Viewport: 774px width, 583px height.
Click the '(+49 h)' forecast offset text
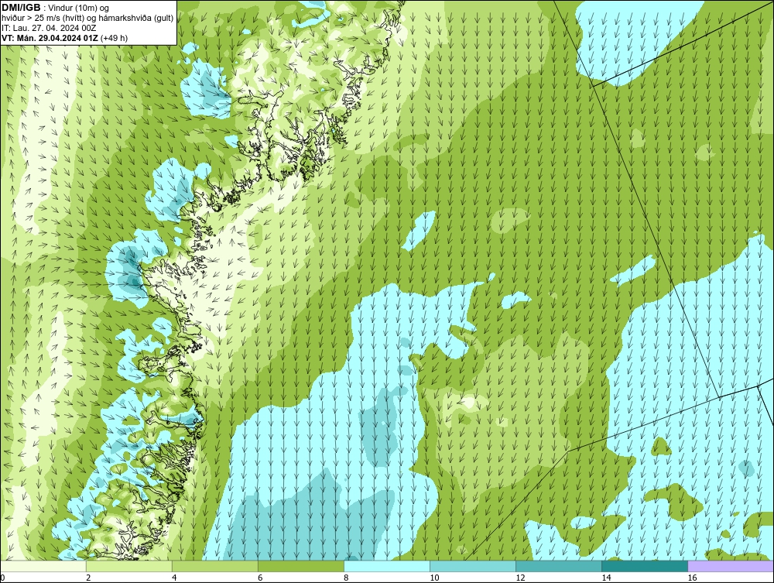click(x=114, y=37)
